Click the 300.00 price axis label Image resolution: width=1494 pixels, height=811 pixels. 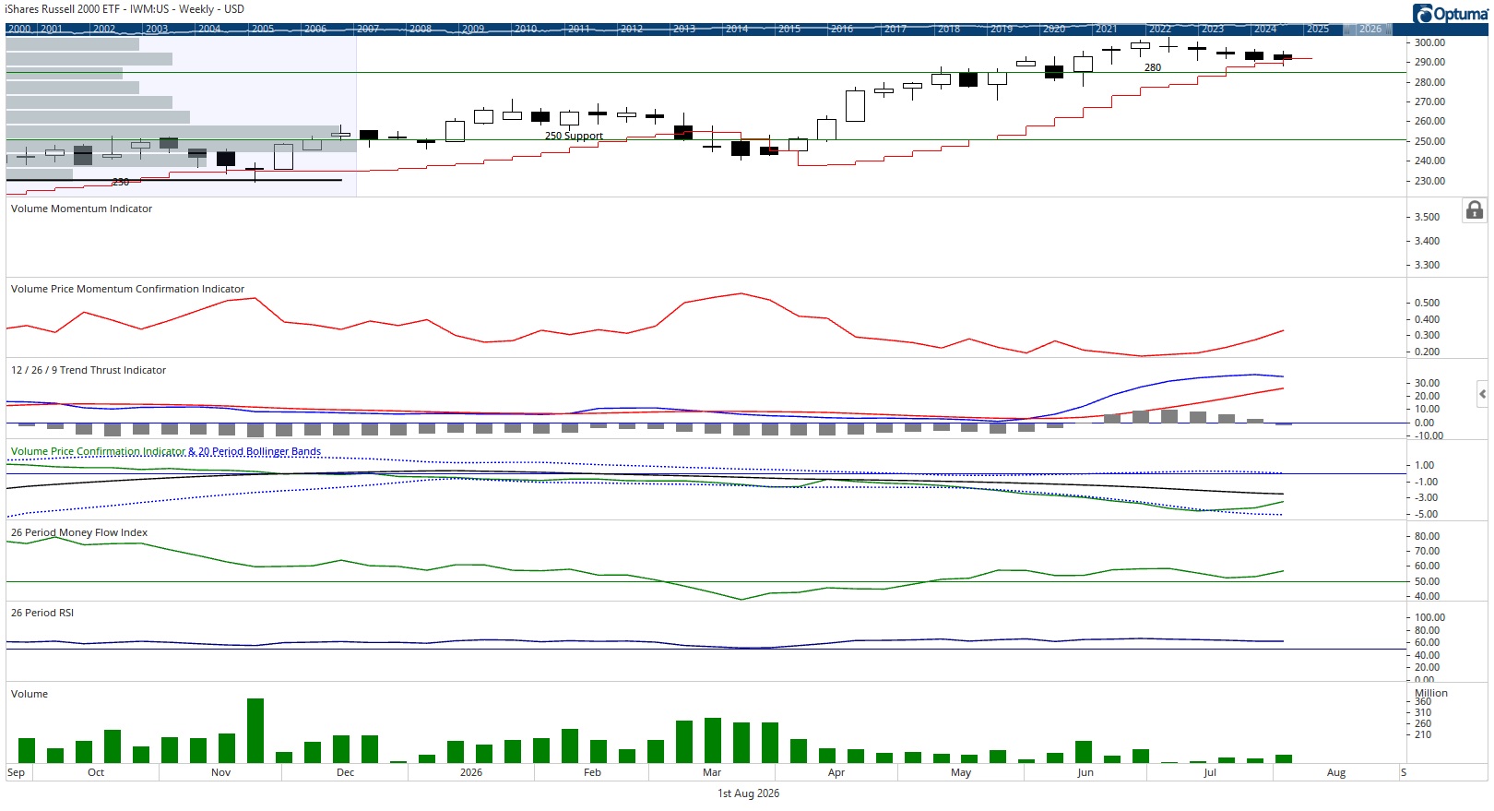pos(1430,42)
